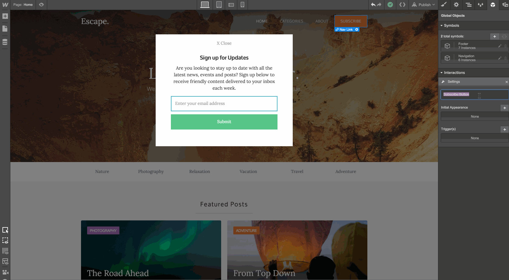The image size is (509, 280).
Task: Click the Subscribe Button name field
Action: 475,95
